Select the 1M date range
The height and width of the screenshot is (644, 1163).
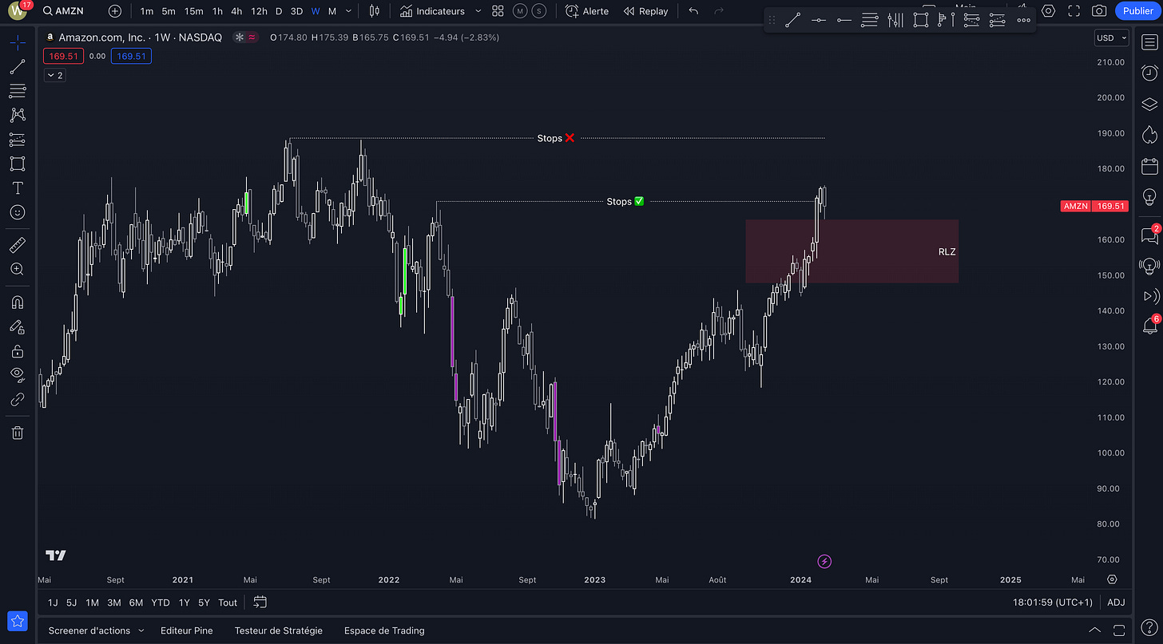[93, 603]
